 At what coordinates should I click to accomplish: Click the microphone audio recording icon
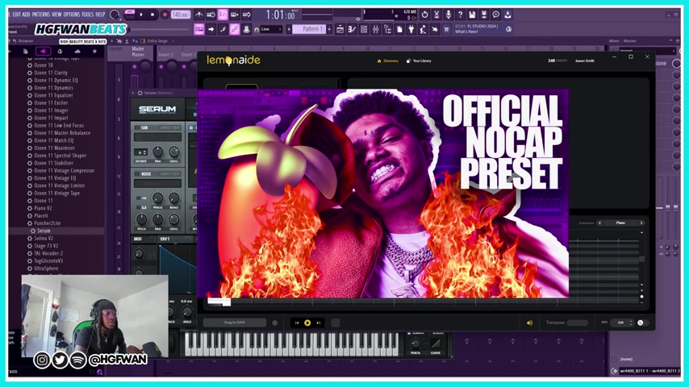449,15
